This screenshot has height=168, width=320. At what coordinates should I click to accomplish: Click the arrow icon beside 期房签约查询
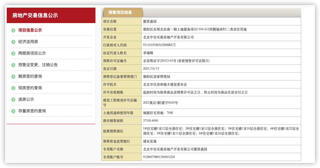pyautogui.click(x=13, y=77)
